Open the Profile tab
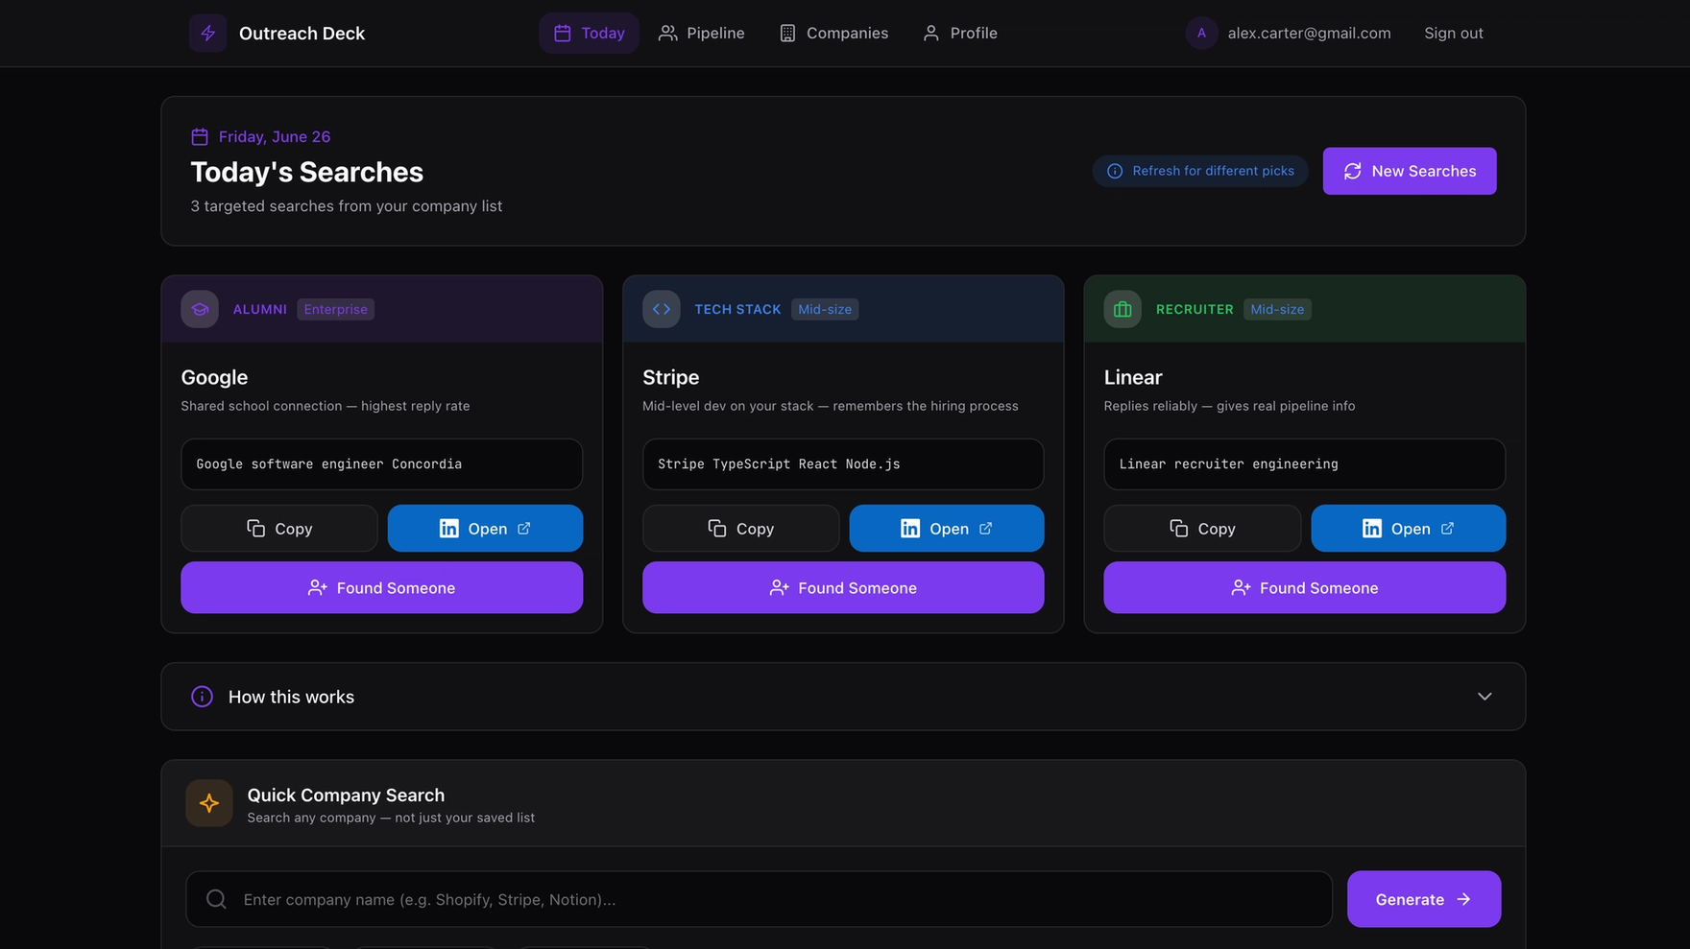1690x949 pixels. point(959,33)
